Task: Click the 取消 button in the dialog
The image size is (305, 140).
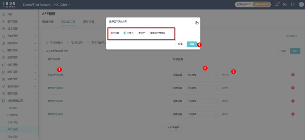Action: click(180, 44)
